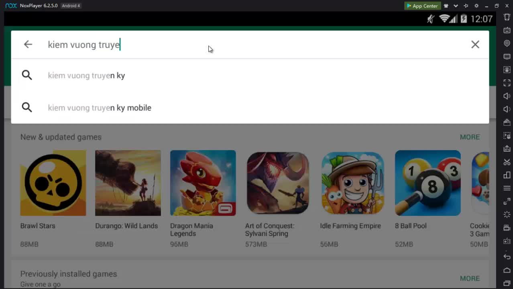Screen dimensions: 513x289
Task: Click the muted sound status icon
Action: click(431, 19)
